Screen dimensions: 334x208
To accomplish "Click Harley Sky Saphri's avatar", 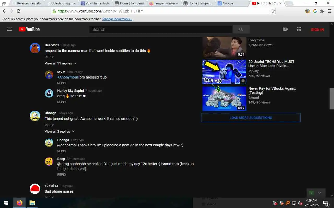I will pos(49,93).
